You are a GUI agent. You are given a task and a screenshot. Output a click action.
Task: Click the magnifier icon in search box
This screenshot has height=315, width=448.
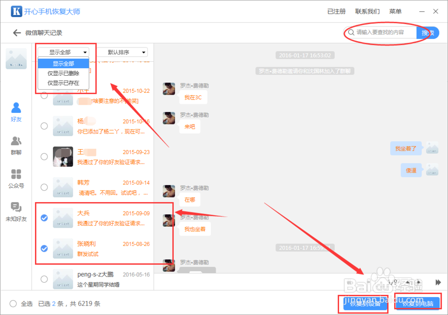point(351,32)
